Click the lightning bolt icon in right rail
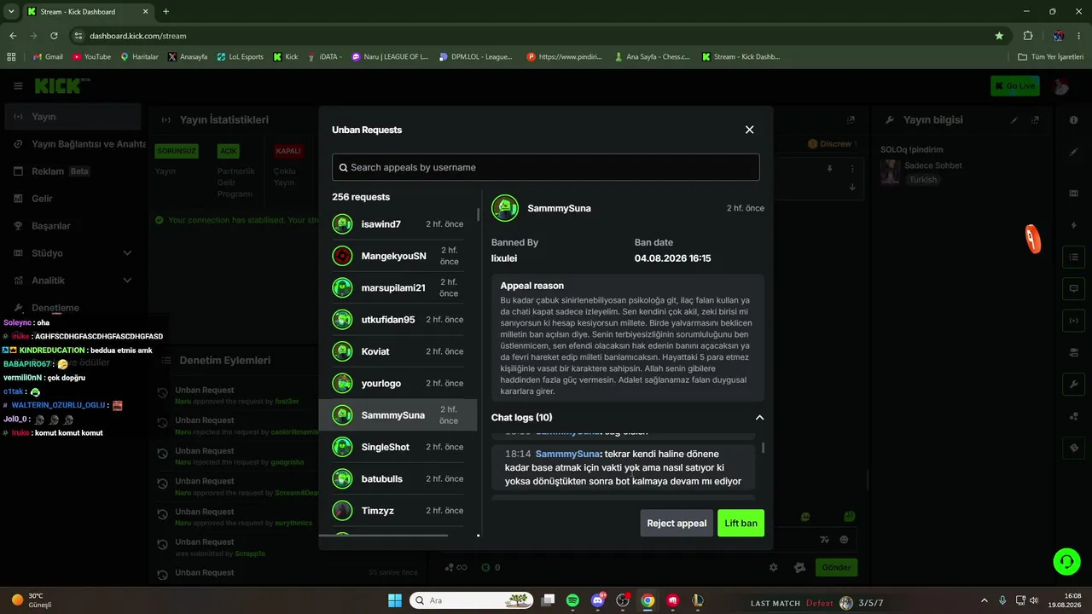Screen dimensions: 1092x614 1074,225
